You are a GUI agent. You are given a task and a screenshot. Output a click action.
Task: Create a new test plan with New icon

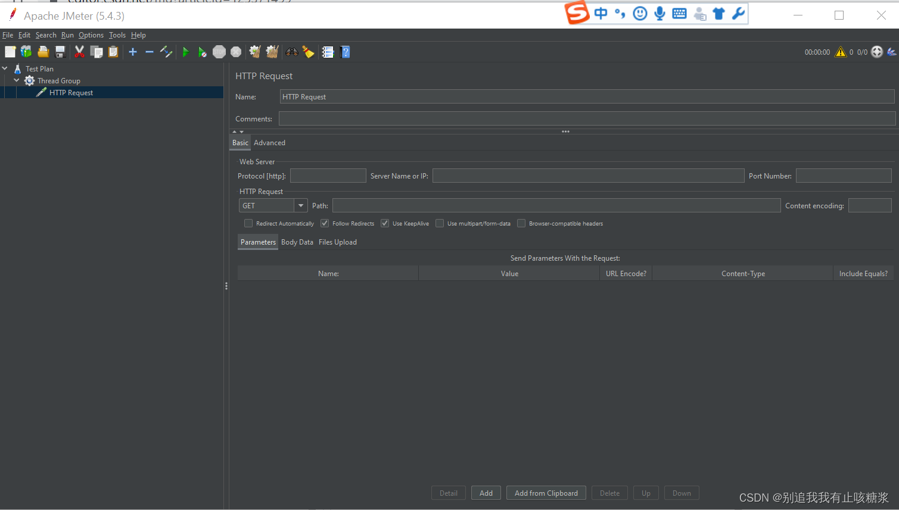(x=10, y=52)
